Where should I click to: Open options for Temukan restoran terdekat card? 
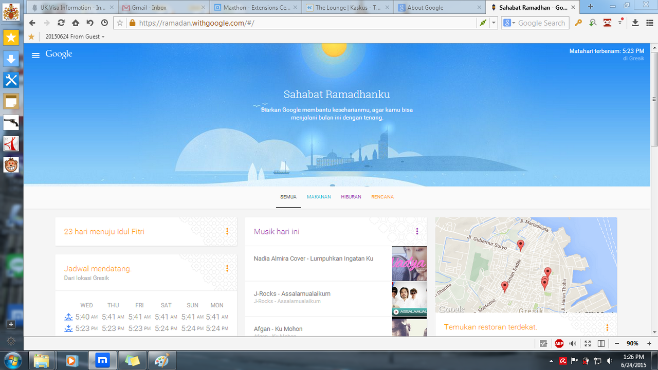pyautogui.click(x=607, y=327)
